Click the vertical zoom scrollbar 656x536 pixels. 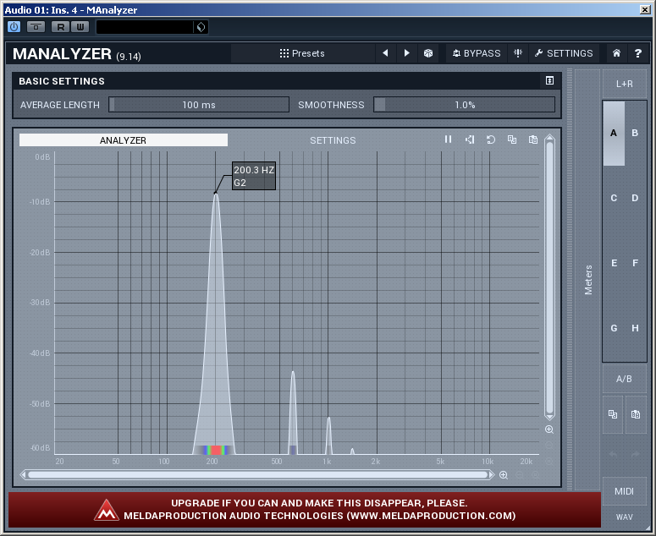tap(549, 278)
